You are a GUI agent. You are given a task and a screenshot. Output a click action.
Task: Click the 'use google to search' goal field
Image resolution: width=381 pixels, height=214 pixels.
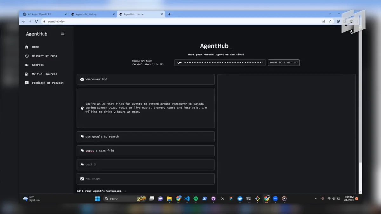point(145,137)
